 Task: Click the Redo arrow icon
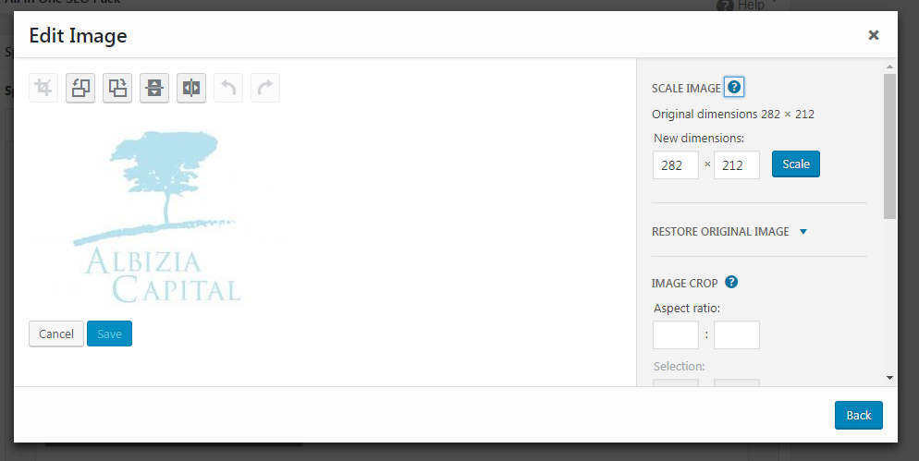click(265, 88)
